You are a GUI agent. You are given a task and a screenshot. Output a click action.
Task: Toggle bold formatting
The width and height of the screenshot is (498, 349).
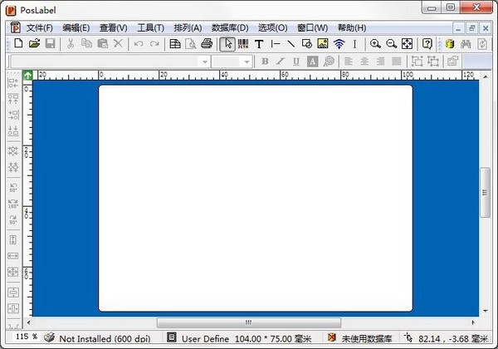pos(265,61)
